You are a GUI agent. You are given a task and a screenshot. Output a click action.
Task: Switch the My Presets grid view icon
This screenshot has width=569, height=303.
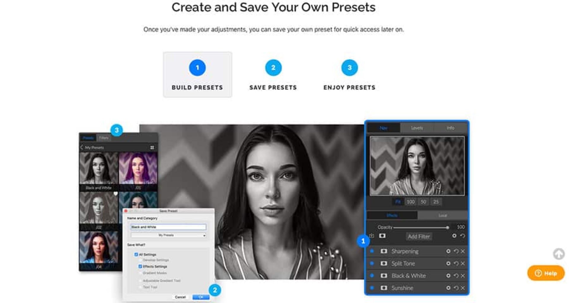(152, 147)
